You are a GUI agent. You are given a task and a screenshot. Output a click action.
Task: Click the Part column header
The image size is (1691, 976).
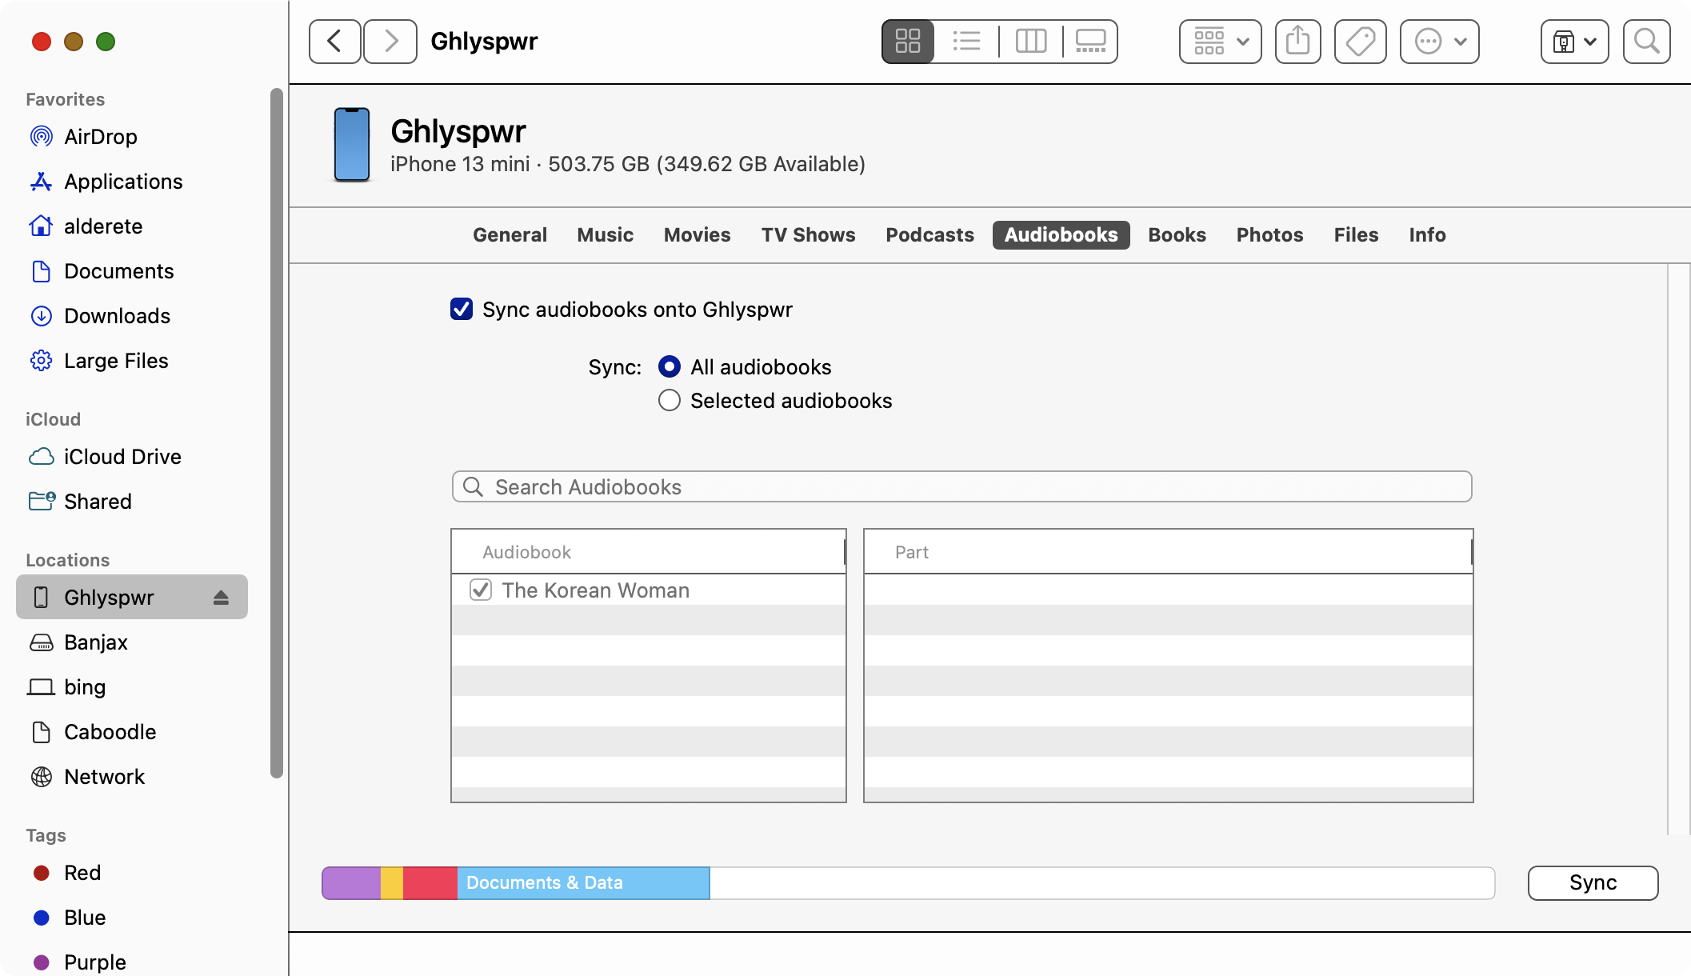click(1168, 552)
